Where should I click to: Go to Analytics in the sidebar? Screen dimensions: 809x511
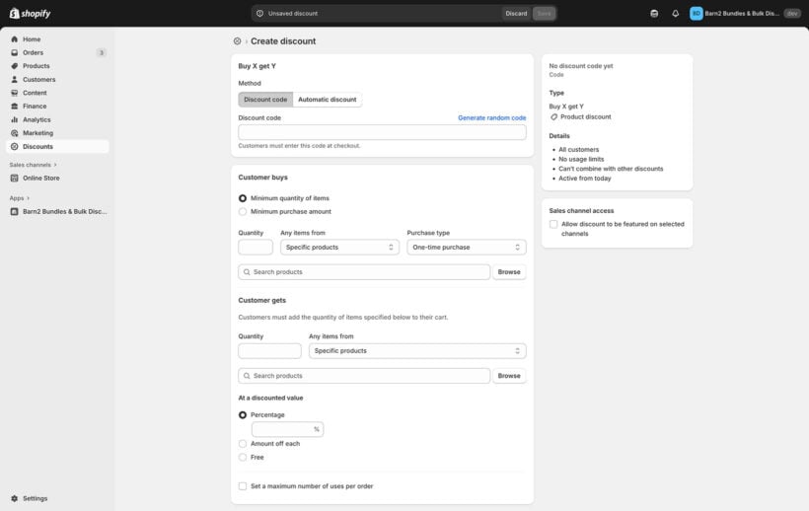(x=37, y=119)
